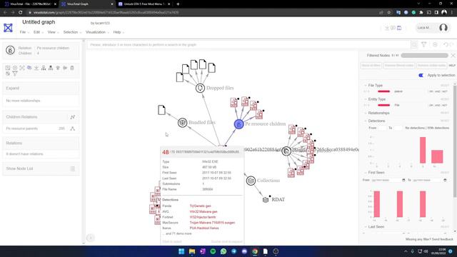Select the RDAT collection node

(266, 200)
